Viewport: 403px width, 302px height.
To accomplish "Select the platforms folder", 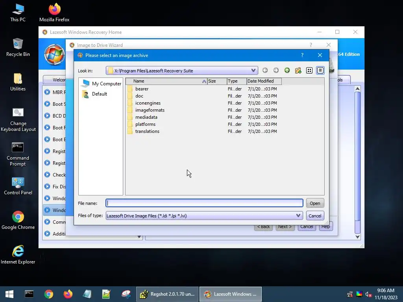I will pyautogui.click(x=145, y=124).
